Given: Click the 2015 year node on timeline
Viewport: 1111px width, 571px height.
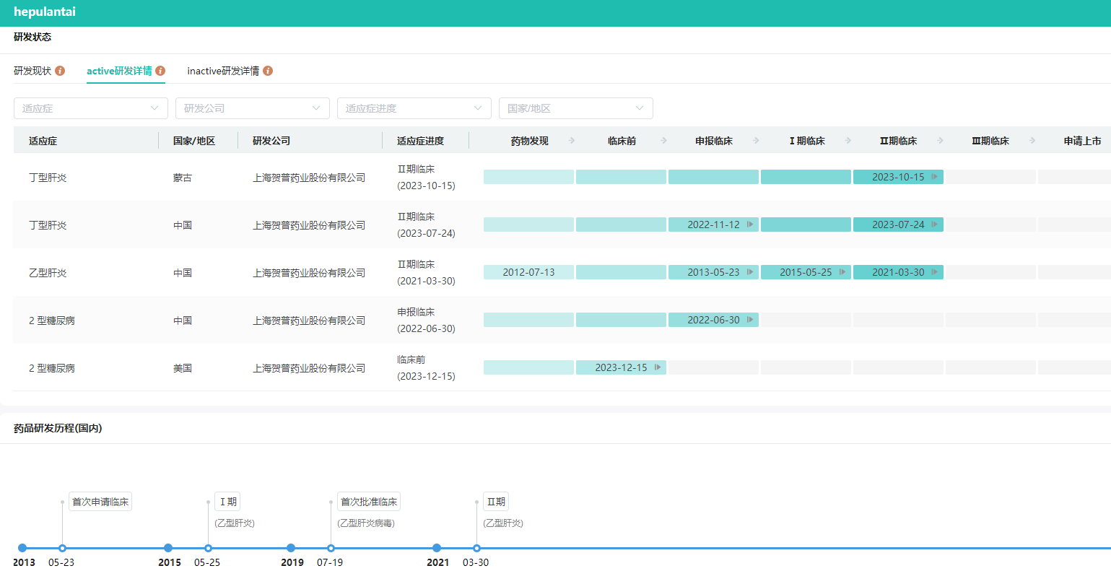Looking at the screenshot, I should coord(168,548).
